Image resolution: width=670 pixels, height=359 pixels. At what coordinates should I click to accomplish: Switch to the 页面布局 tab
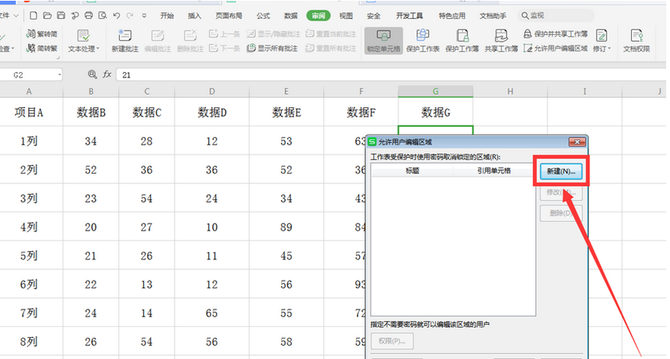click(229, 16)
